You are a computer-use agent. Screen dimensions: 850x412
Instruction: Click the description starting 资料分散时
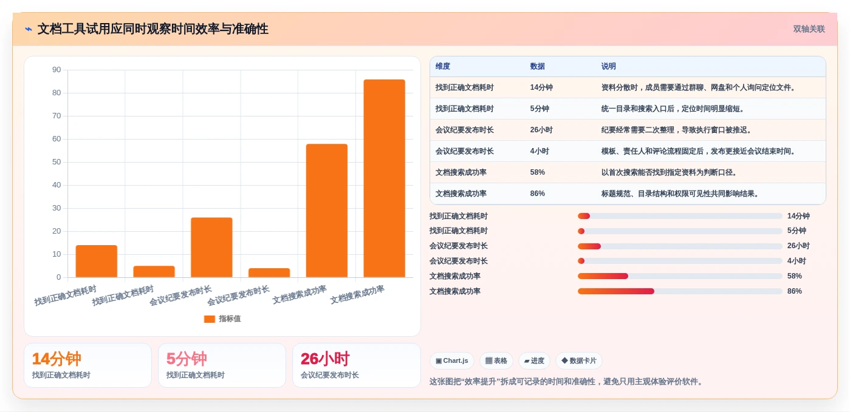click(x=699, y=88)
